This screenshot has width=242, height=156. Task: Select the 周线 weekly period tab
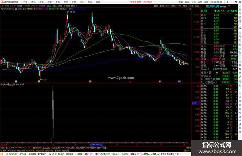(54, 6)
